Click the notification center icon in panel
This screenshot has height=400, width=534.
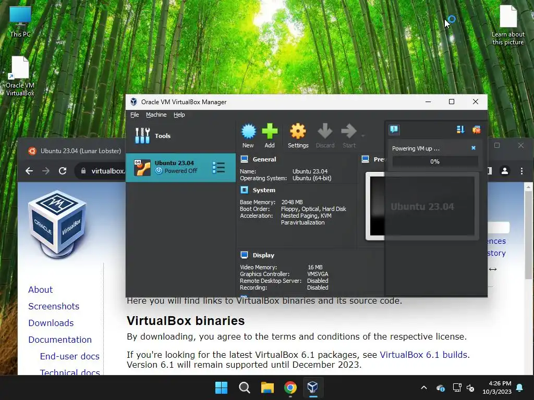pyautogui.click(x=394, y=129)
